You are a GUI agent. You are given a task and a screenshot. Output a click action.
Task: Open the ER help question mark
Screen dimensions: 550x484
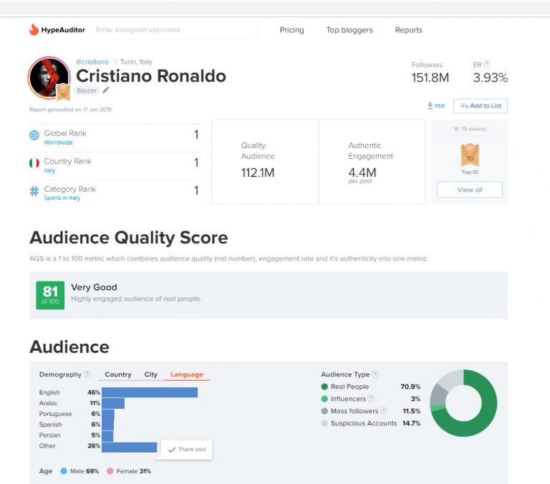point(486,64)
